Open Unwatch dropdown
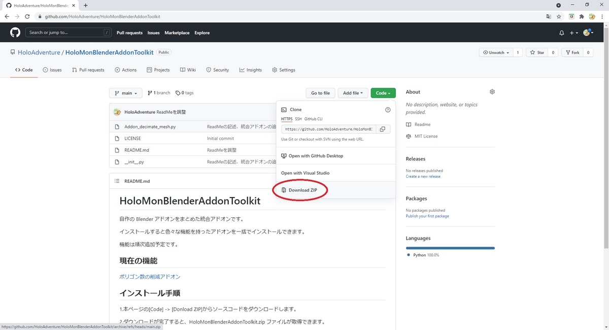This screenshot has width=609, height=330. 496,52
